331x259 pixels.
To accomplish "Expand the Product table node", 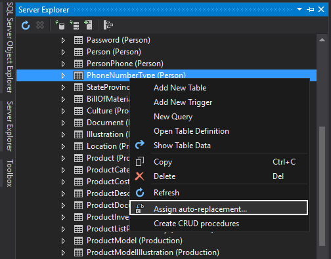I will (x=63, y=158).
